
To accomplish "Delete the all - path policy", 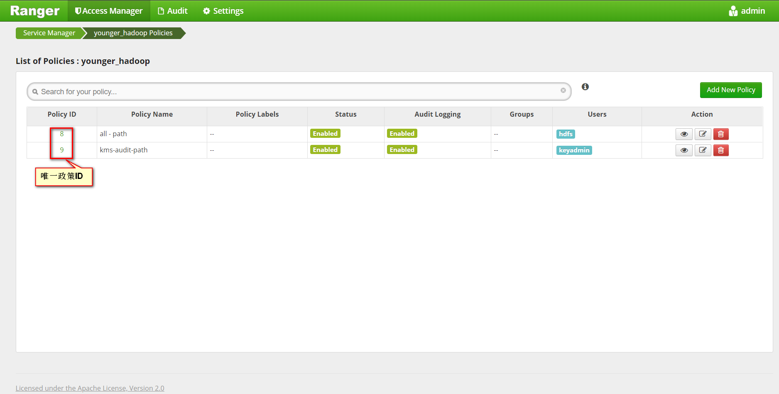I will click(x=721, y=134).
